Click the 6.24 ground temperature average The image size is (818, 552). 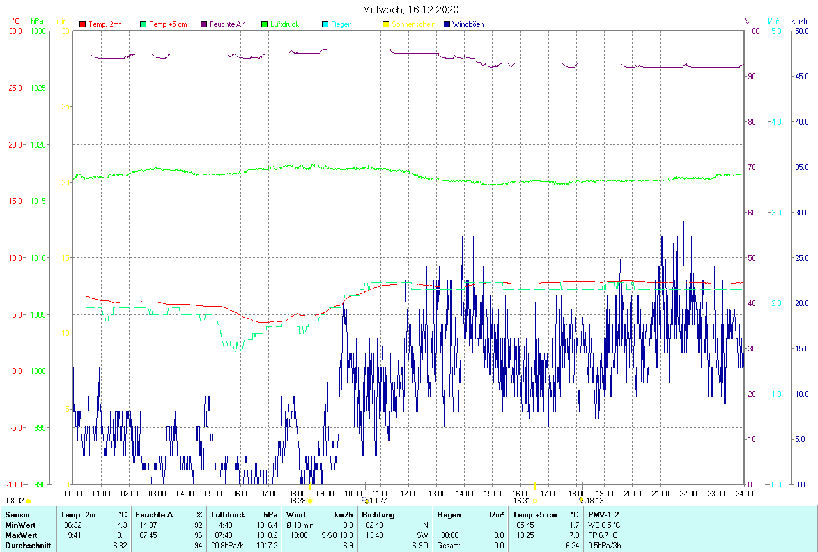[x=572, y=546]
